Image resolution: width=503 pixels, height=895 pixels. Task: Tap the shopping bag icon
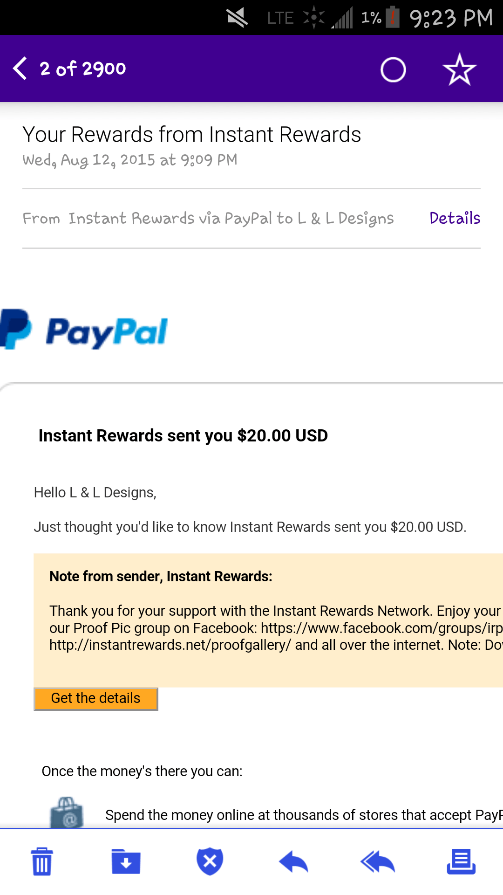pyautogui.click(x=67, y=812)
